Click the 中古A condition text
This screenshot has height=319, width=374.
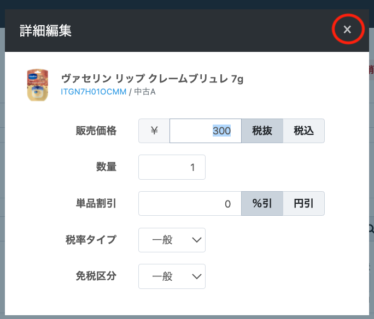[x=145, y=91]
